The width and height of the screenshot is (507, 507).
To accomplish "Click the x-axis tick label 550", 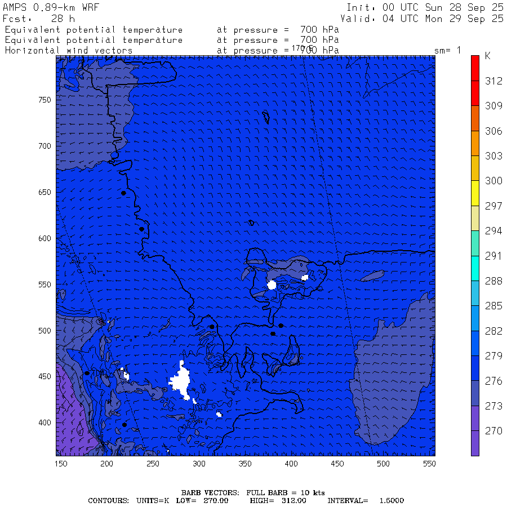I will [429, 464].
